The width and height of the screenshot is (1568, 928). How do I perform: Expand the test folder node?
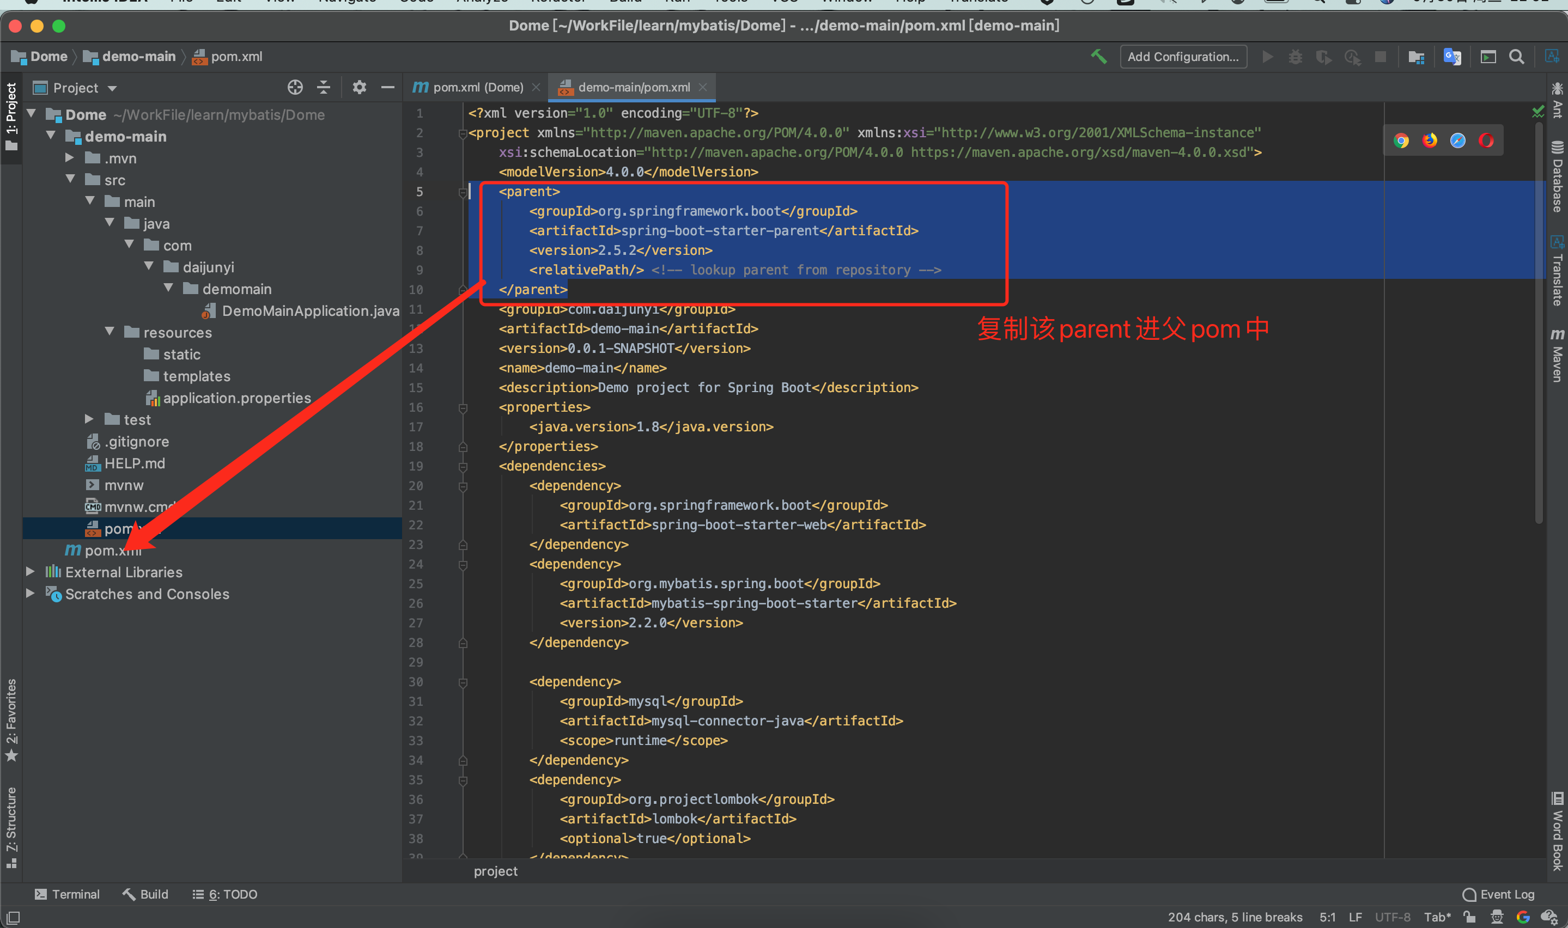coord(89,419)
